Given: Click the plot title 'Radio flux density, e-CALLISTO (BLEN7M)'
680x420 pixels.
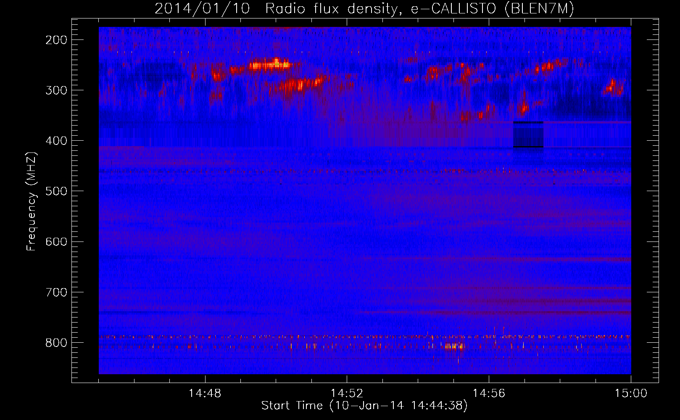Looking at the screenshot, I should click(x=419, y=9).
